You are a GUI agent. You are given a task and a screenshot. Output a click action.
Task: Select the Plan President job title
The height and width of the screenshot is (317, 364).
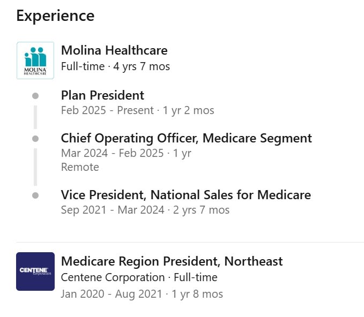coord(102,95)
